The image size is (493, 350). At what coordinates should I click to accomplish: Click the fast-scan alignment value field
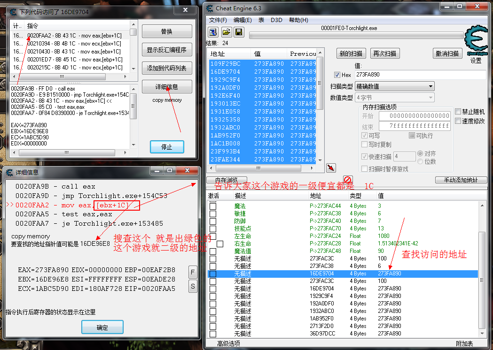[404, 156]
